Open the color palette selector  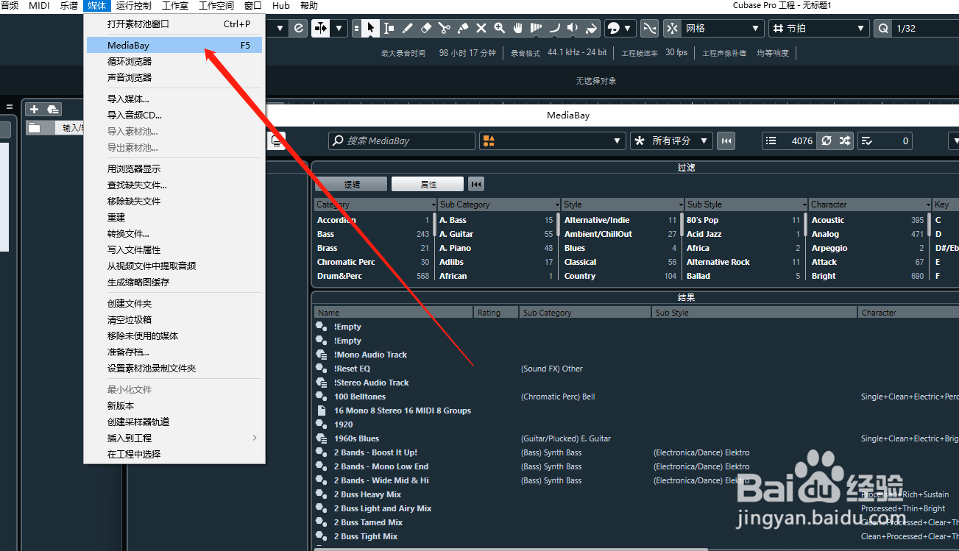click(620, 29)
